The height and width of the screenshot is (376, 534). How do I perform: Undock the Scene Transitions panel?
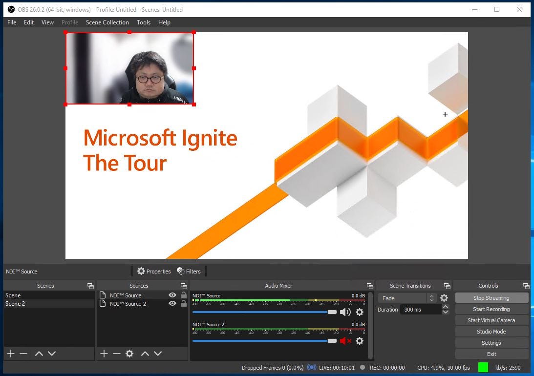click(447, 286)
